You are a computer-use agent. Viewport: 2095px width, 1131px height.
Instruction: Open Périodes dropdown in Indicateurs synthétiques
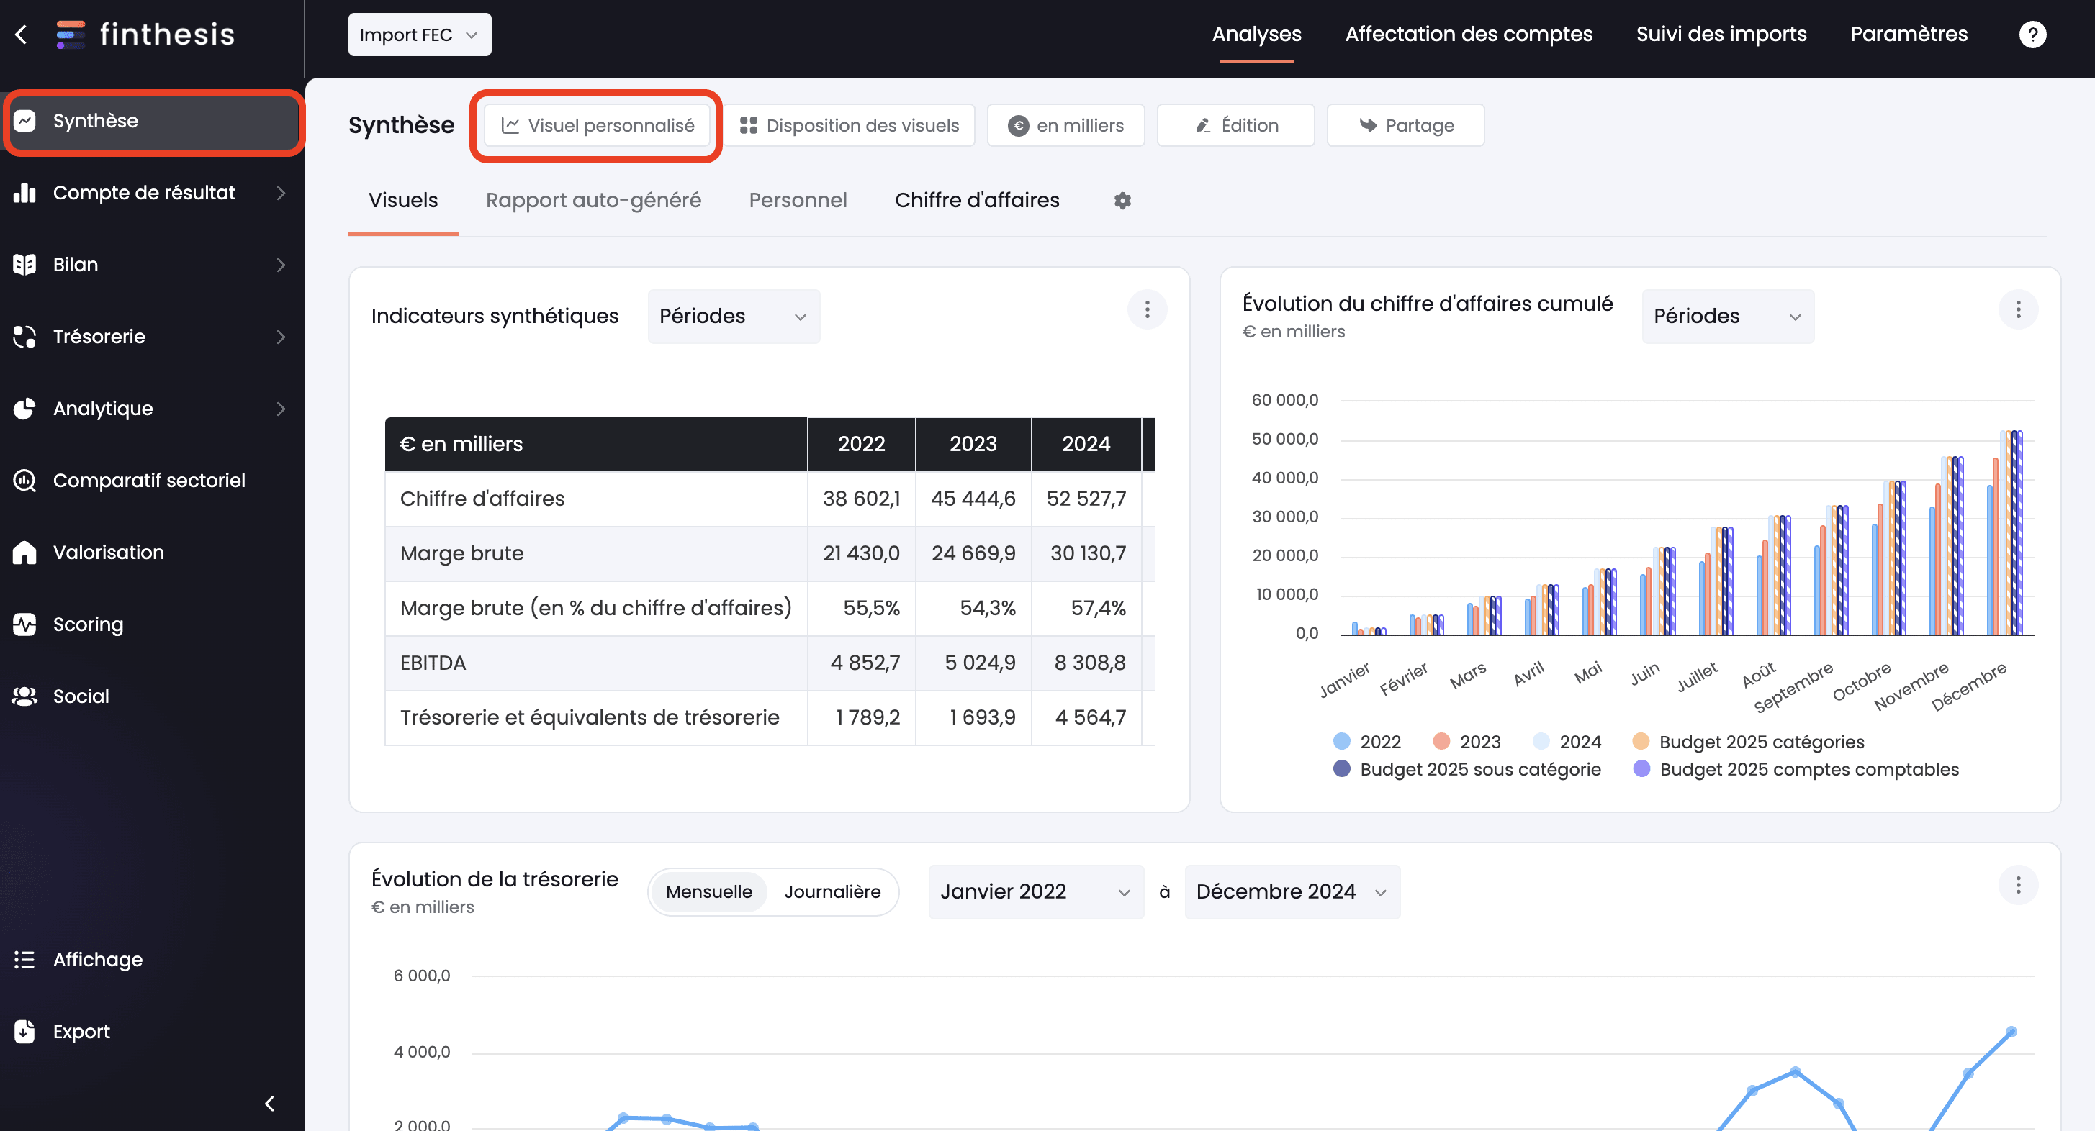[x=734, y=316]
